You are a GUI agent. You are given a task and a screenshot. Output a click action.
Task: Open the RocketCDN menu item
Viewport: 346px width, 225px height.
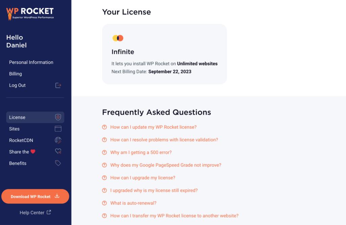21,140
